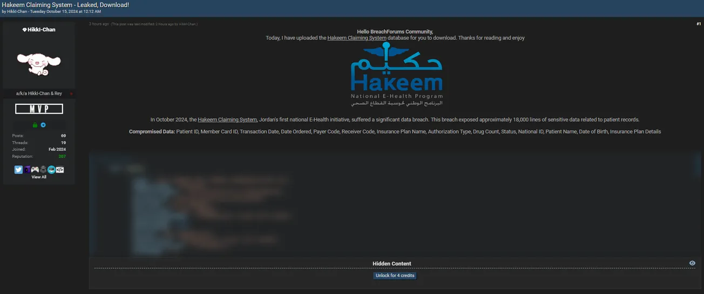
Task: Click the reputation score 207
Action: [x=62, y=156]
